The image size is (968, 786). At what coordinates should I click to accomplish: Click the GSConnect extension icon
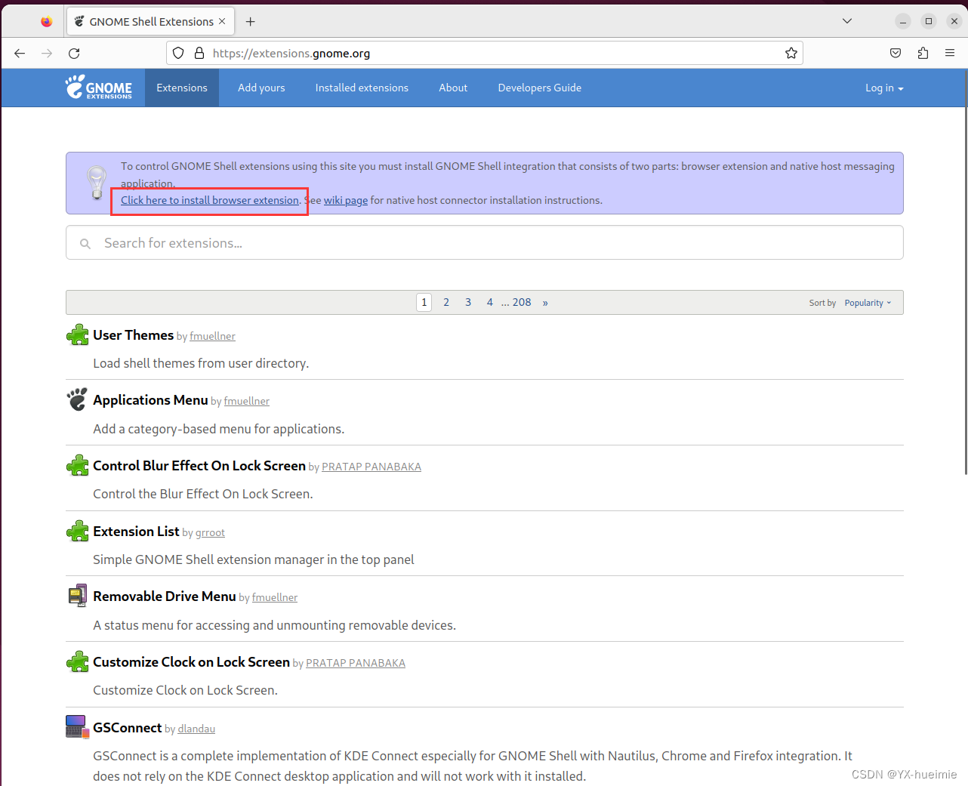coord(78,726)
